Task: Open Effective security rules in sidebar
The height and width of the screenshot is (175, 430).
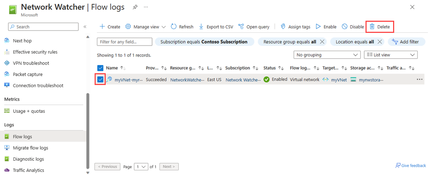Action: 35,52
